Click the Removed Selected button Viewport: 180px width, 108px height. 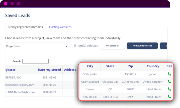142,46
